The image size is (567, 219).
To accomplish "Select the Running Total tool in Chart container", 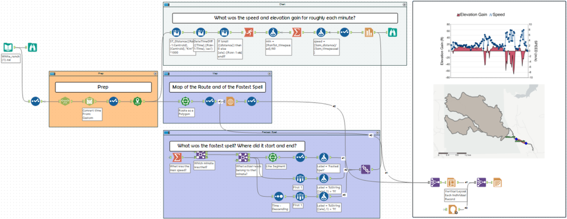I will click(249, 32).
